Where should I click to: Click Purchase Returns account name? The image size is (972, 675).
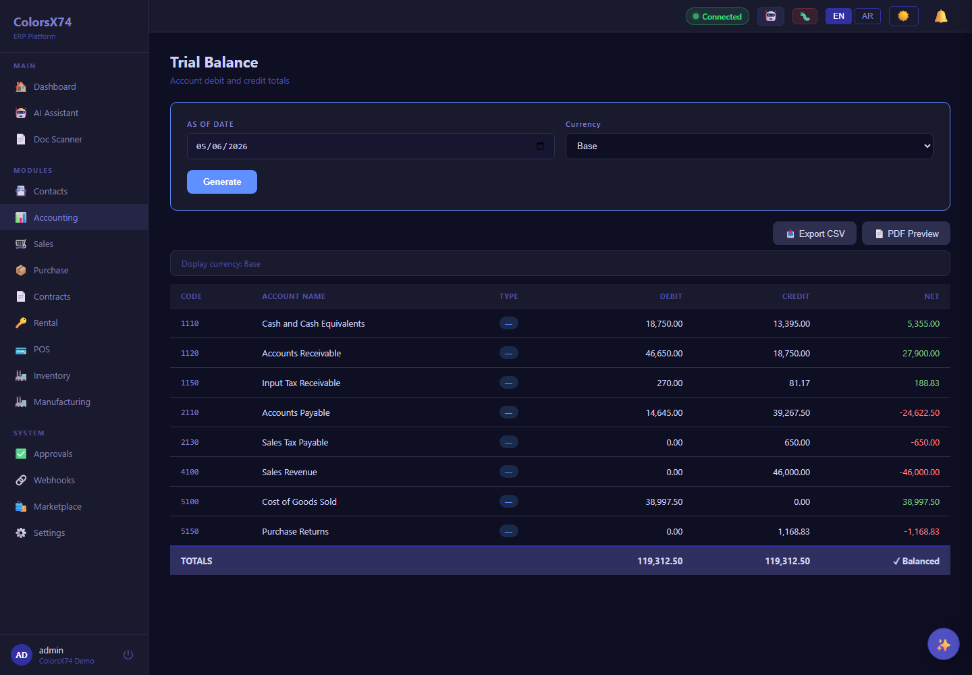(296, 531)
